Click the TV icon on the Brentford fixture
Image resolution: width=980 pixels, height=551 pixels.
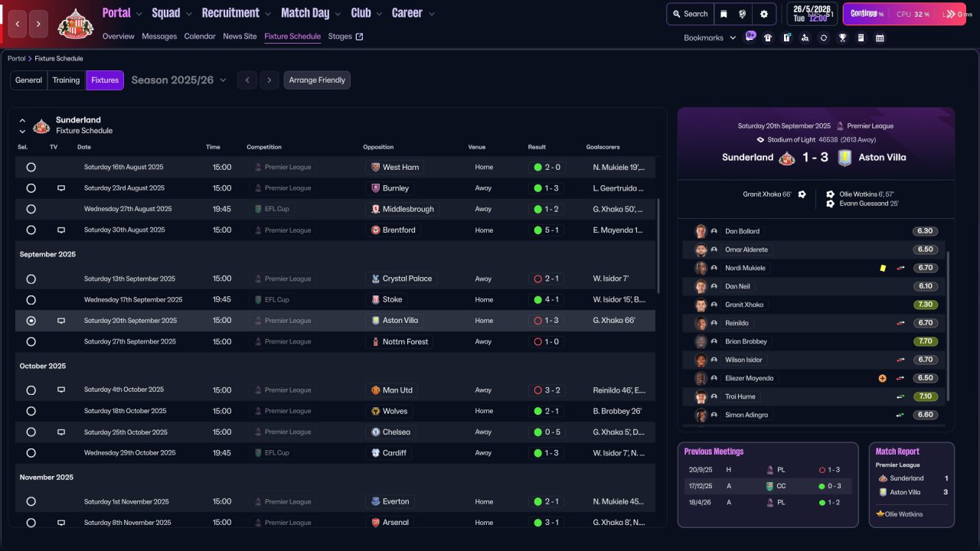point(61,230)
